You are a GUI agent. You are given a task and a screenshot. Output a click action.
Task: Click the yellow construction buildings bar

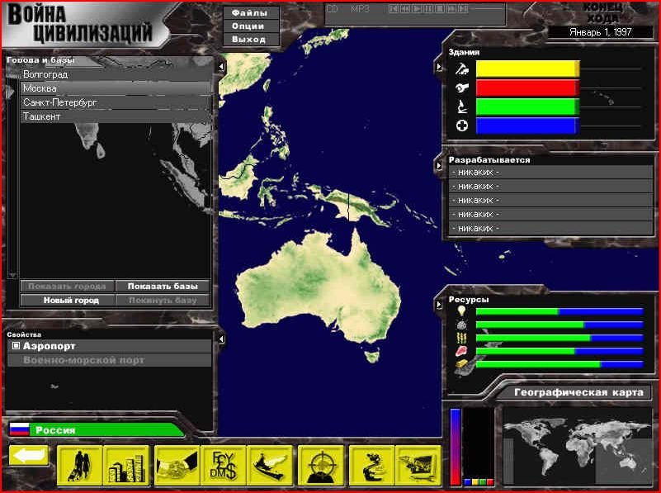click(527, 69)
